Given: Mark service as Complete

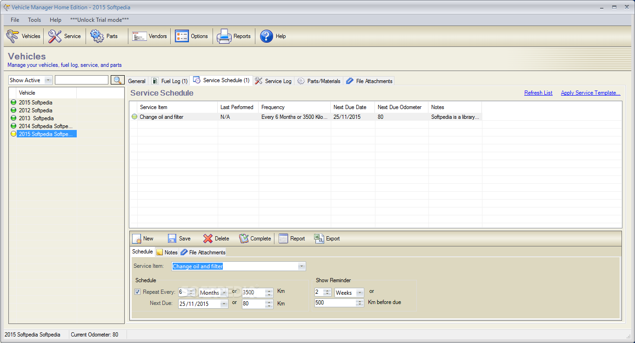Looking at the screenshot, I should [255, 239].
